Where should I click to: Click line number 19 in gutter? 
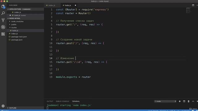[x=51, y=77]
